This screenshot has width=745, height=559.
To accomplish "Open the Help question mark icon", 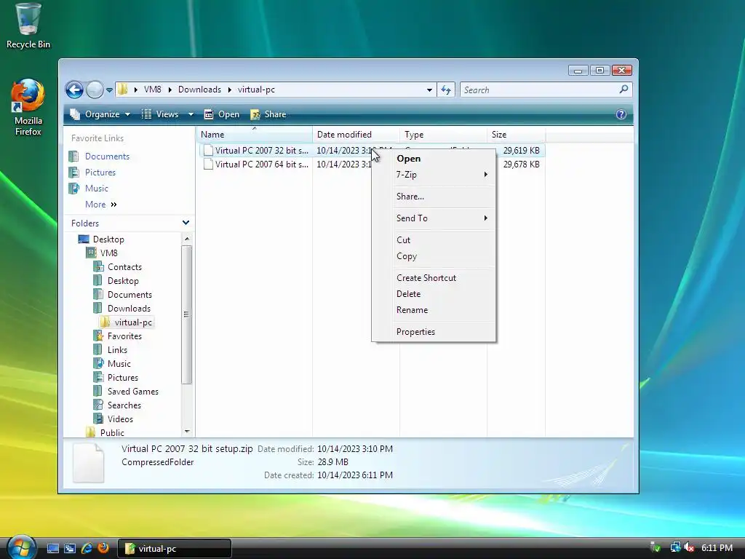I will (621, 114).
